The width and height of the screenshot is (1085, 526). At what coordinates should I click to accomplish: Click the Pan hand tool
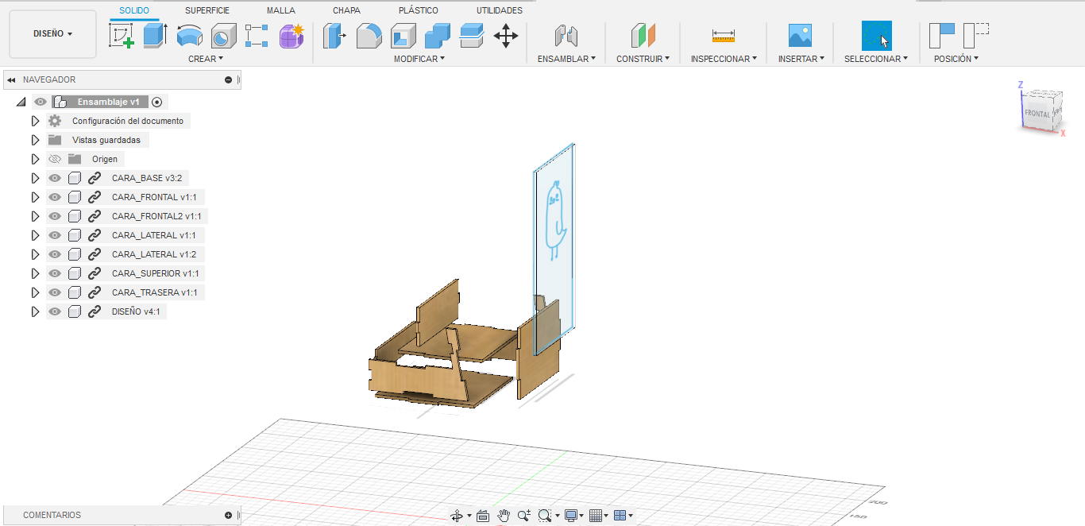[x=504, y=516]
